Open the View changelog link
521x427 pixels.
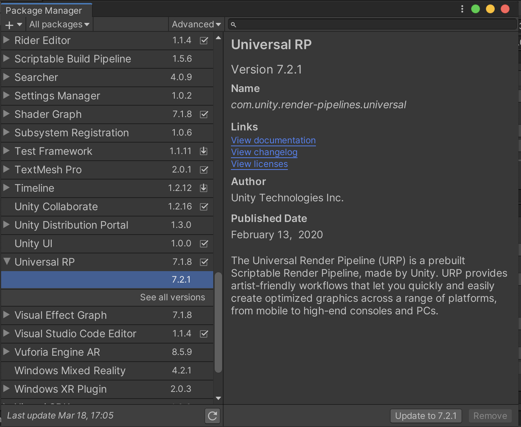click(x=264, y=152)
